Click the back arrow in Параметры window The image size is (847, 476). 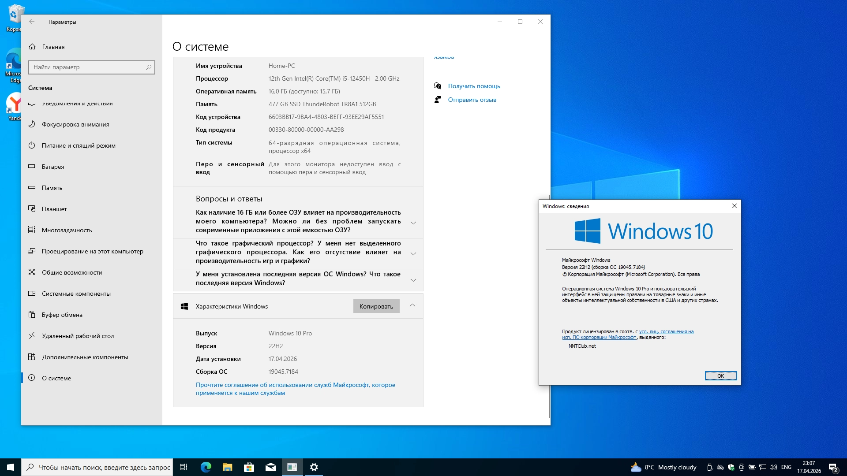coord(32,22)
